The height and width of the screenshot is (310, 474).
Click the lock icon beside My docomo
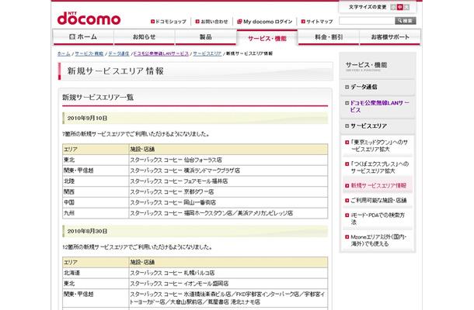239,22
